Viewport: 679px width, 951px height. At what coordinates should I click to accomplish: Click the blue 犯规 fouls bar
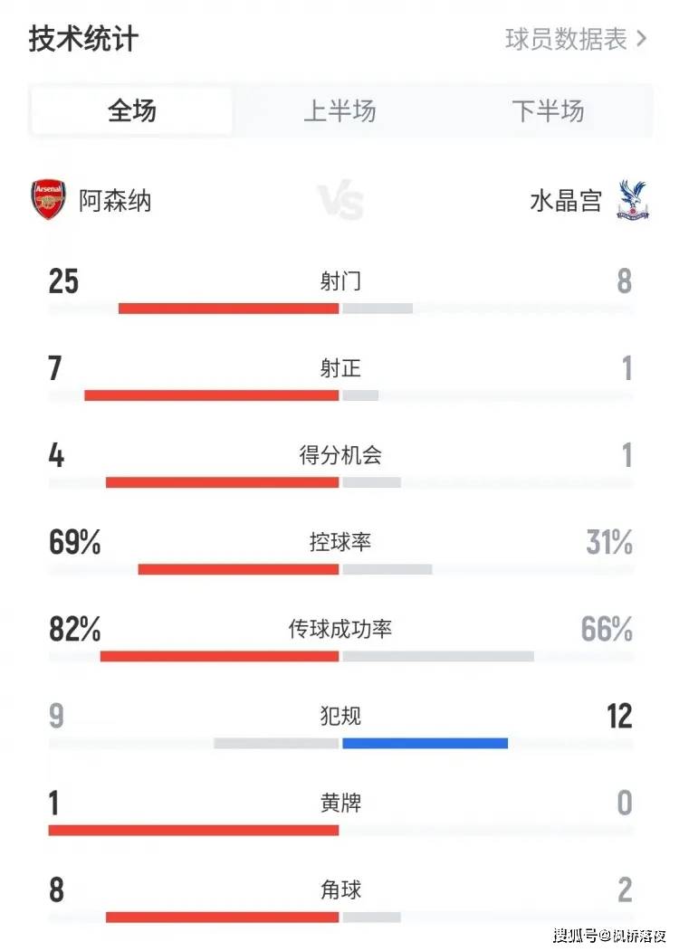(425, 743)
